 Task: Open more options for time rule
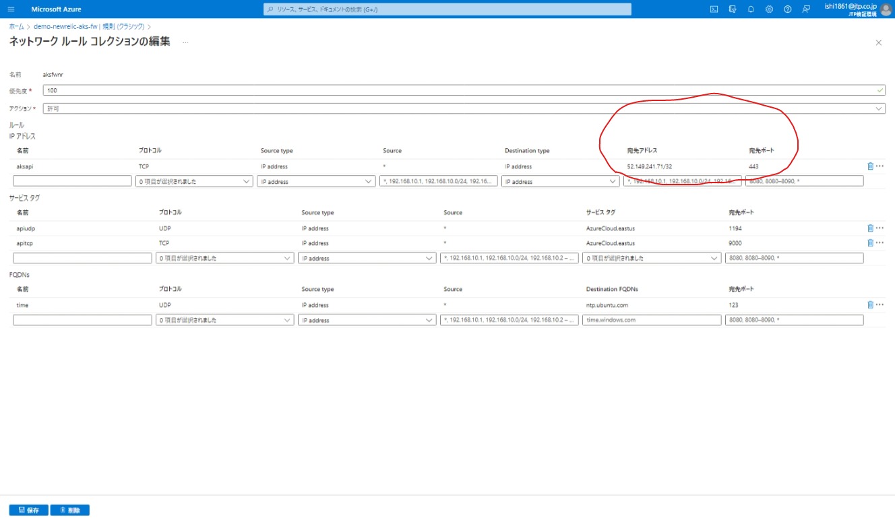[x=879, y=304]
